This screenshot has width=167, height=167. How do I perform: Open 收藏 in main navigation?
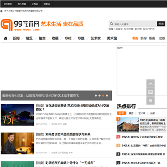coord(55,38)
